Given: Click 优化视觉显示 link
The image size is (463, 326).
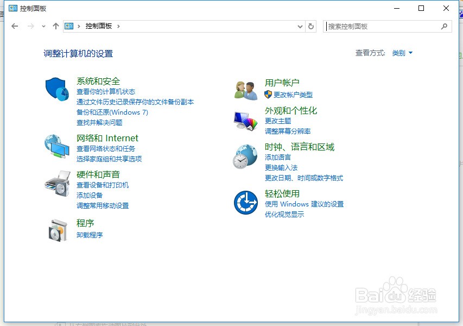Looking at the screenshot, I should pos(284,214).
